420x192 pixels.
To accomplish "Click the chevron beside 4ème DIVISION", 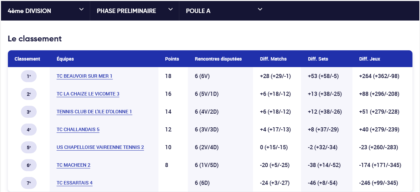I will [x=81, y=10].
